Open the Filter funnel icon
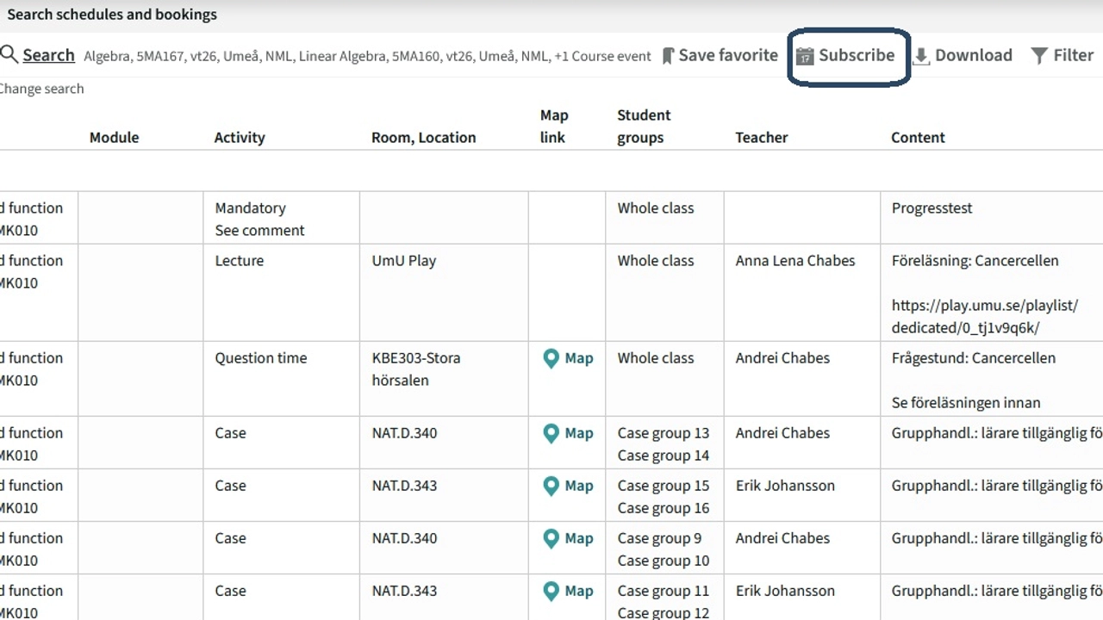The image size is (1103, 620). click(x=1039, y=54)
